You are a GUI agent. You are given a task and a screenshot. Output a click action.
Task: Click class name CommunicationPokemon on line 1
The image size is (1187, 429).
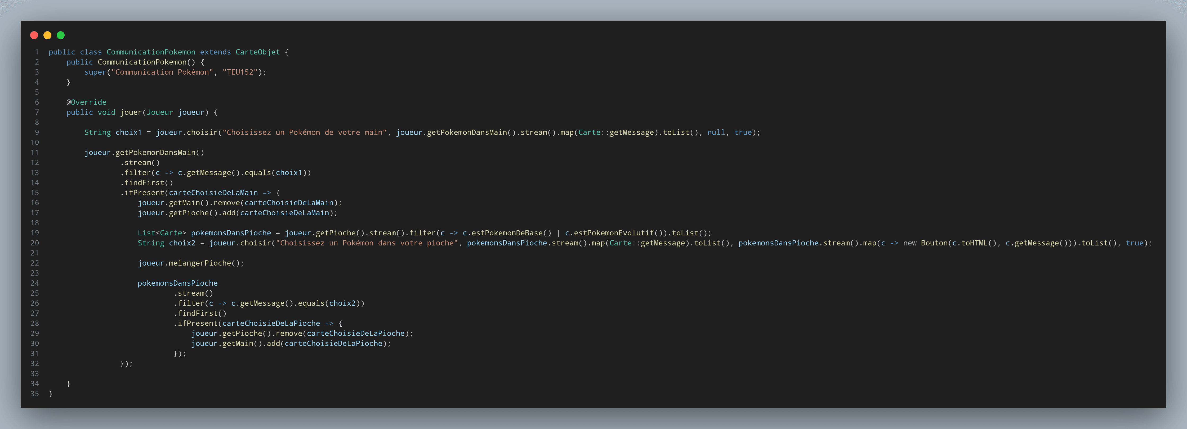151,52
